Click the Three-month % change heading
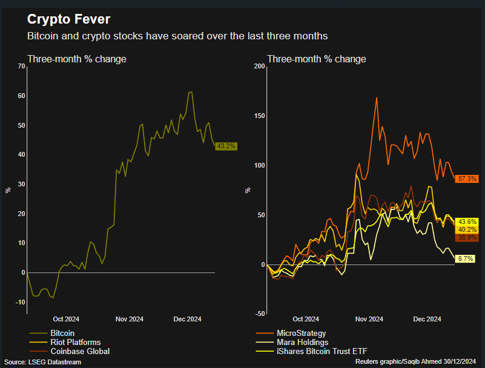Image resolution: width=485 pixels, height=368 pixels. tap(76, 59)
